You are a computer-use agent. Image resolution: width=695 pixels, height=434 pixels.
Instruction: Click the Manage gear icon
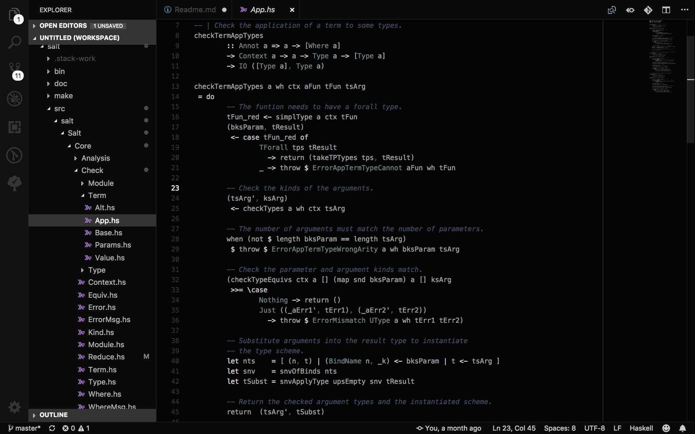pos(14,407)
